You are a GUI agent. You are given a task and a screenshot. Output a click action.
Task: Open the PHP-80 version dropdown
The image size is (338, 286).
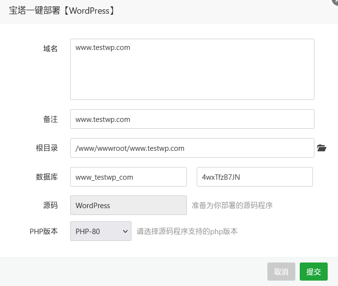click(x=101, y=231)
